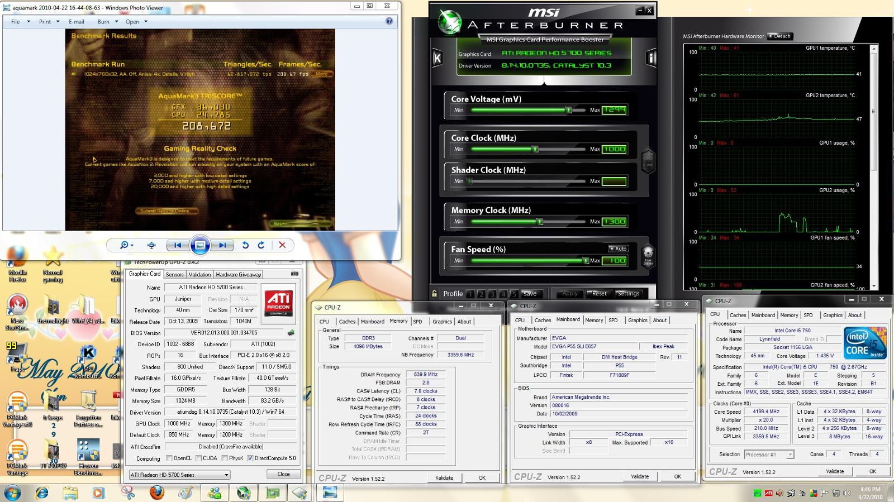
Task: Select SPD tab in CPU-Z memory window
Action: pos(417,321)
